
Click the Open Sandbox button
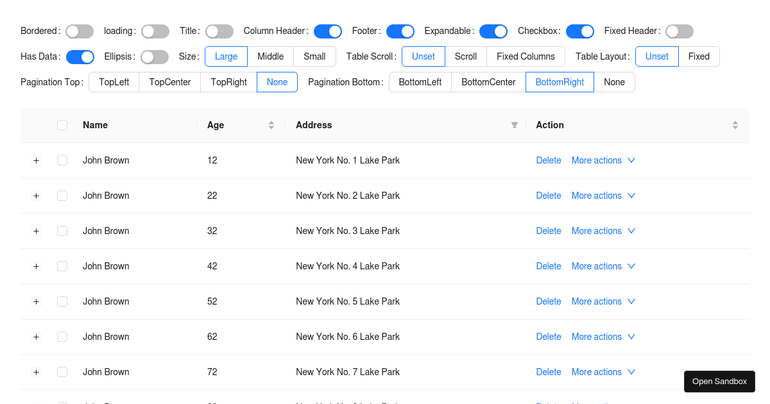pos(719,382)
